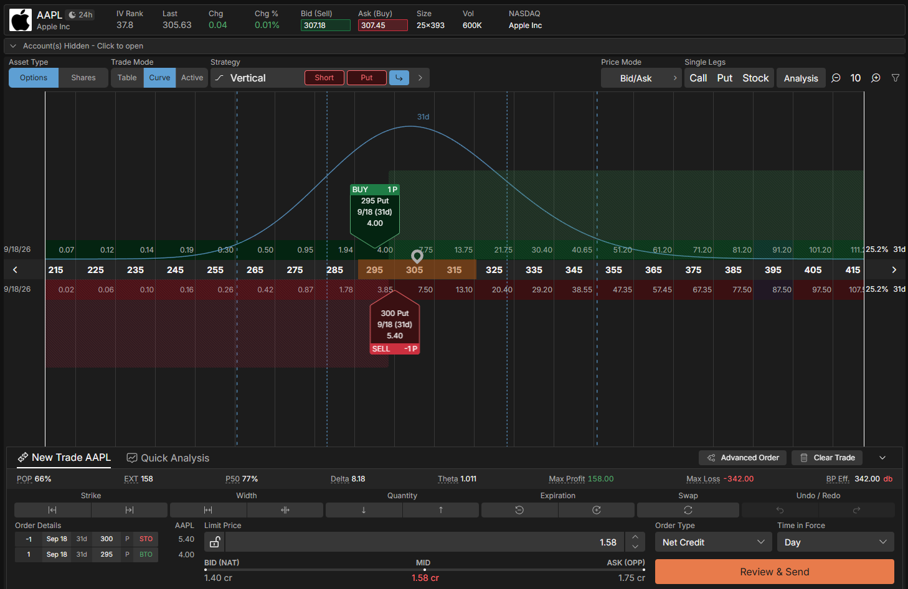Screen dimensions: 908x589
Task: Select Shares asset type
Action: [x=83, y=78]
